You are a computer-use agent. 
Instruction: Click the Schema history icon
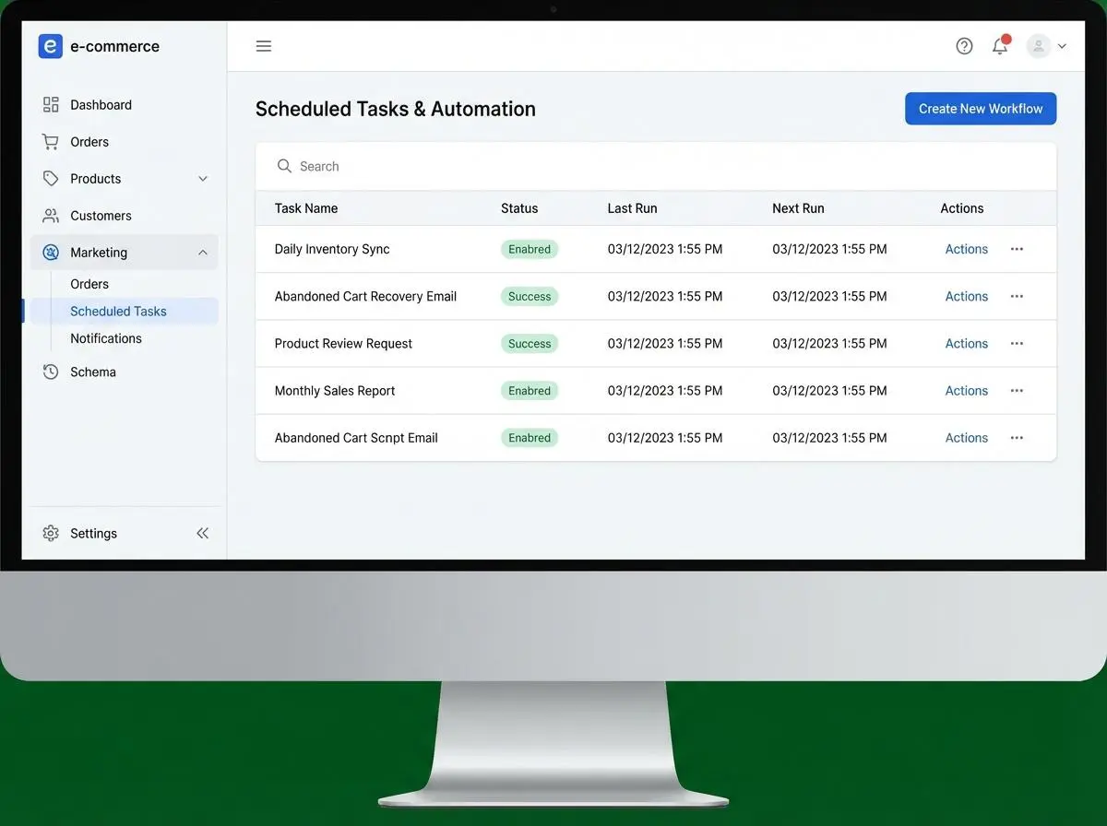[x=51, y=372]
